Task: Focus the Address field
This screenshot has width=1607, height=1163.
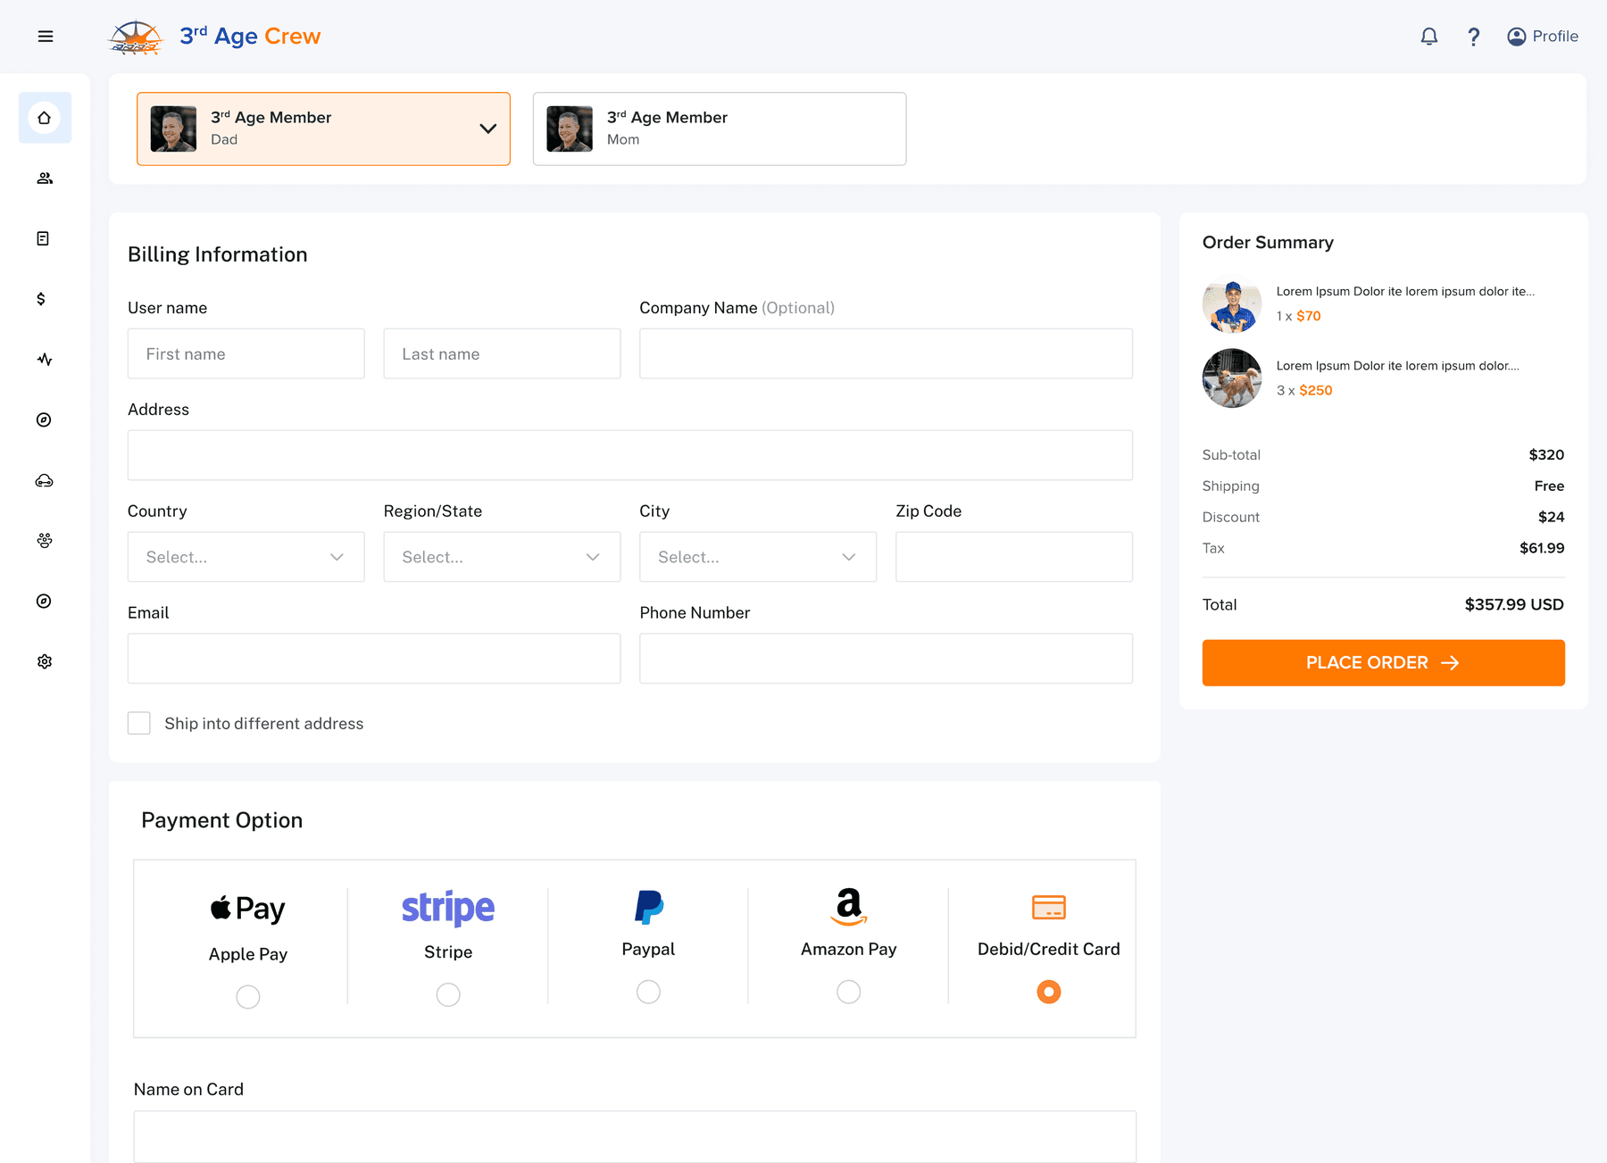Action: coord(630,455)
